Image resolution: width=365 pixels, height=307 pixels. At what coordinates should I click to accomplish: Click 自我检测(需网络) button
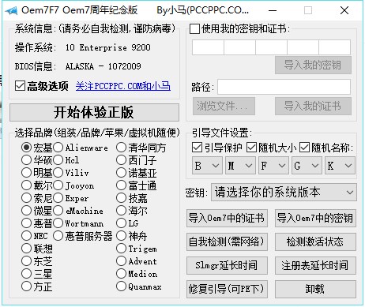[x=227, y=241]
